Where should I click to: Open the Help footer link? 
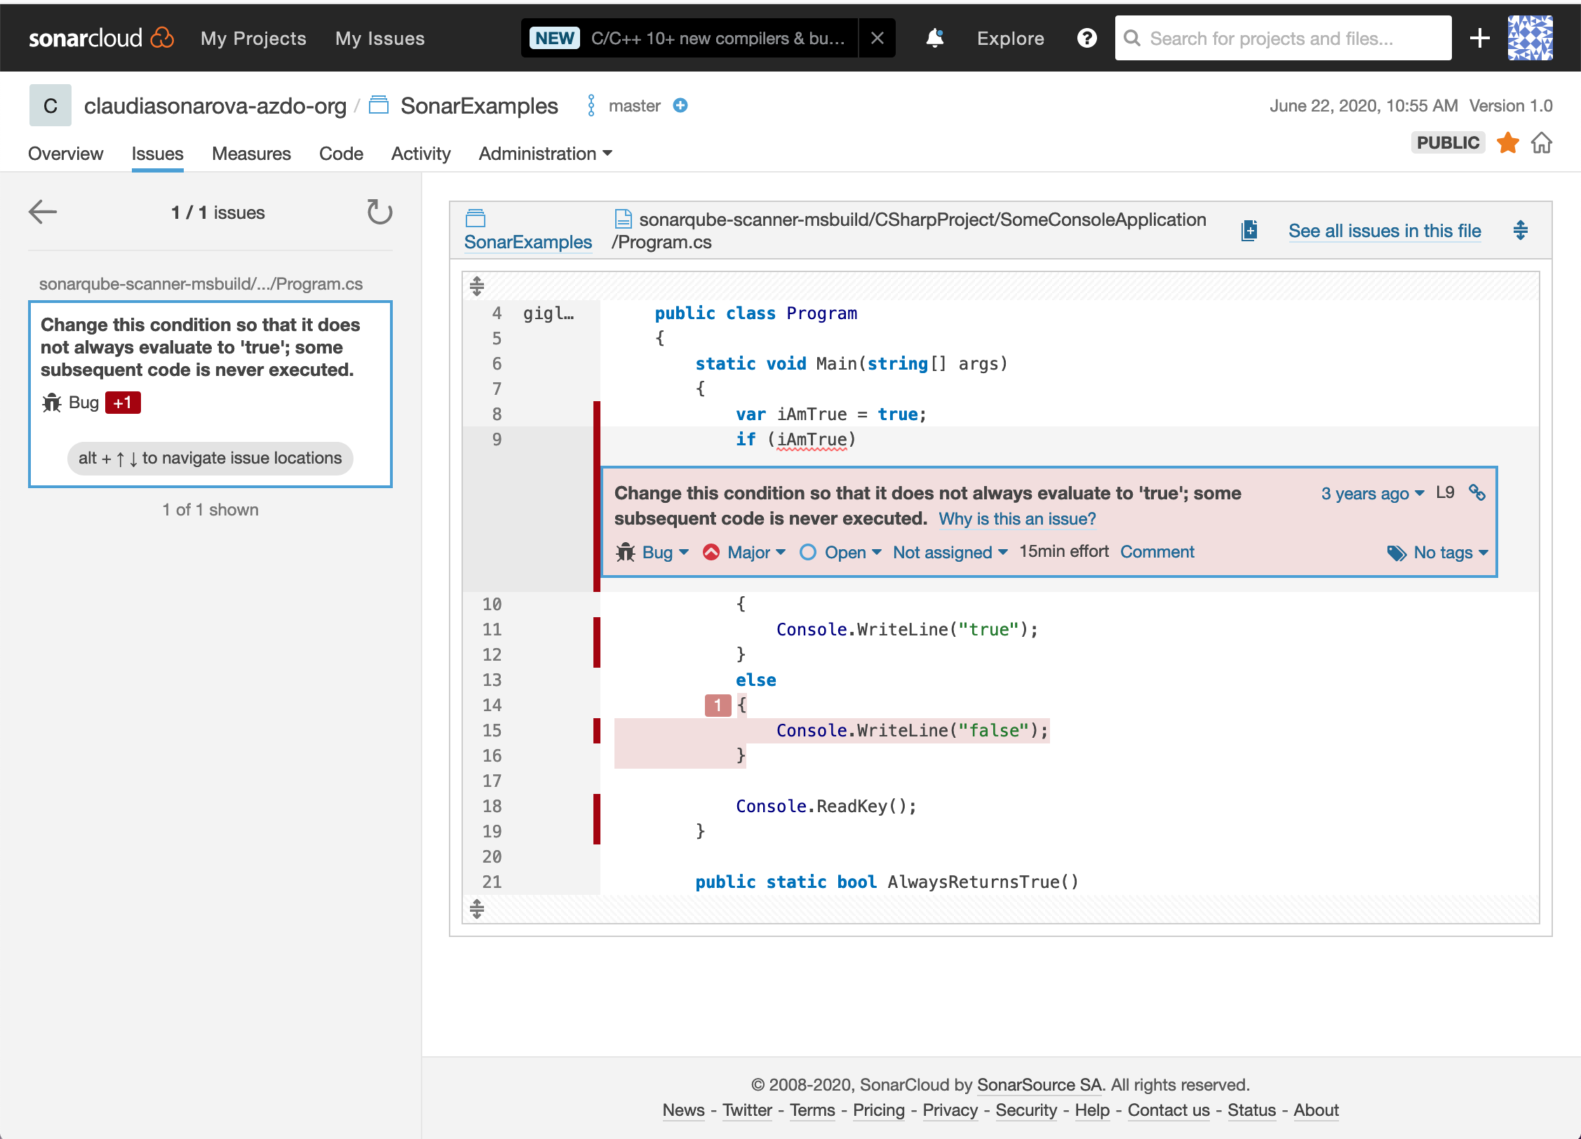[1092, 1110]
